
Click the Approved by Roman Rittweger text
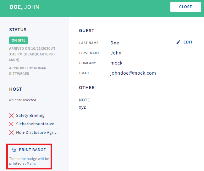tap(28, 71)
